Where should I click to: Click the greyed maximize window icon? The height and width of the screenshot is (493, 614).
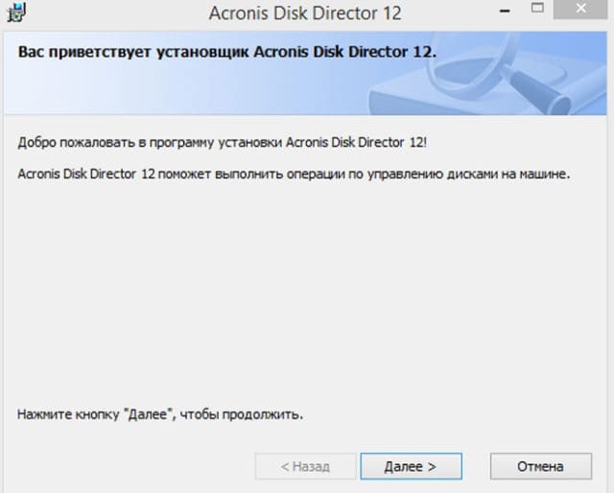537,8
